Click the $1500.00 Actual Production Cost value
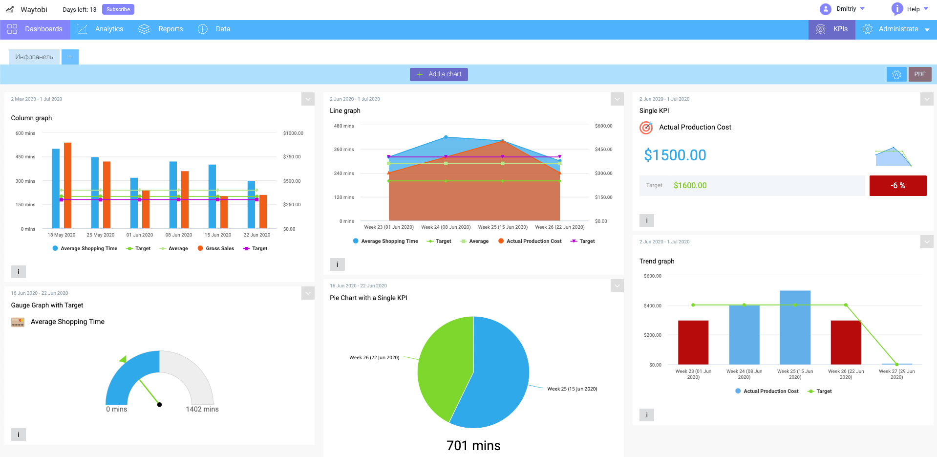937x457 pixels. point(675,155)
